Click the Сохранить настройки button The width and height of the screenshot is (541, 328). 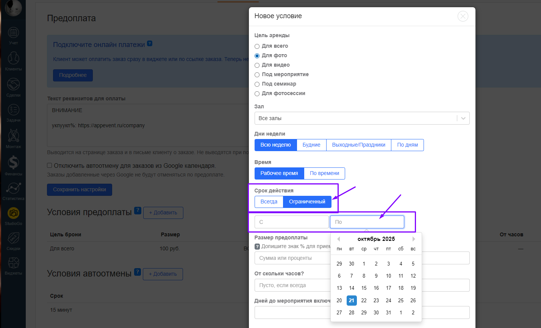tap(80, 190)
